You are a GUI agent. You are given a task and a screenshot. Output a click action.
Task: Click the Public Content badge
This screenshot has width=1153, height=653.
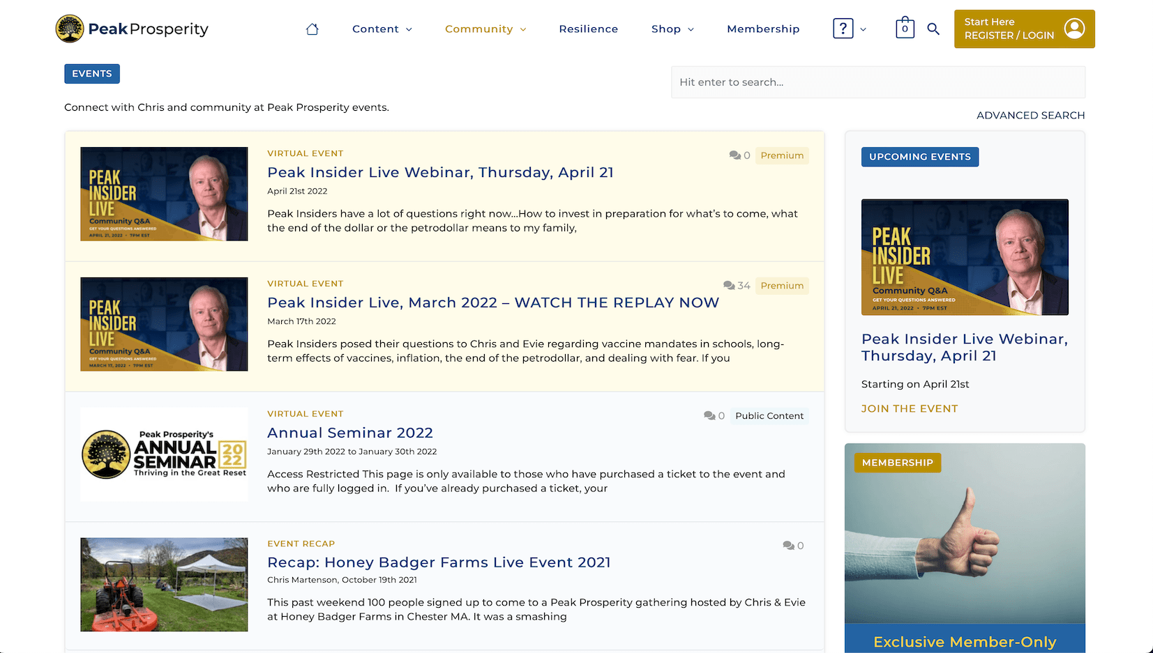pyautogui.click(x=769, y=416)
